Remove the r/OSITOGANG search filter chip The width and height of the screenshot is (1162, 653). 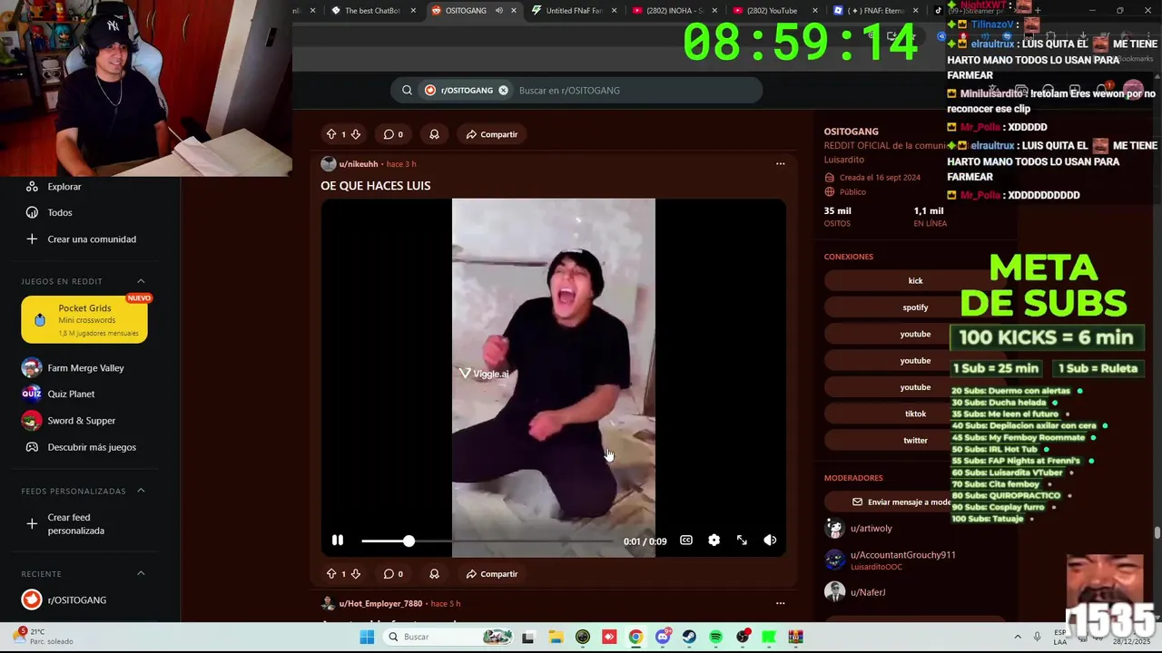click(x=503, y=91)
